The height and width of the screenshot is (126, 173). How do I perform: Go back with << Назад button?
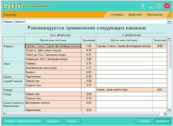pos(144,121)
